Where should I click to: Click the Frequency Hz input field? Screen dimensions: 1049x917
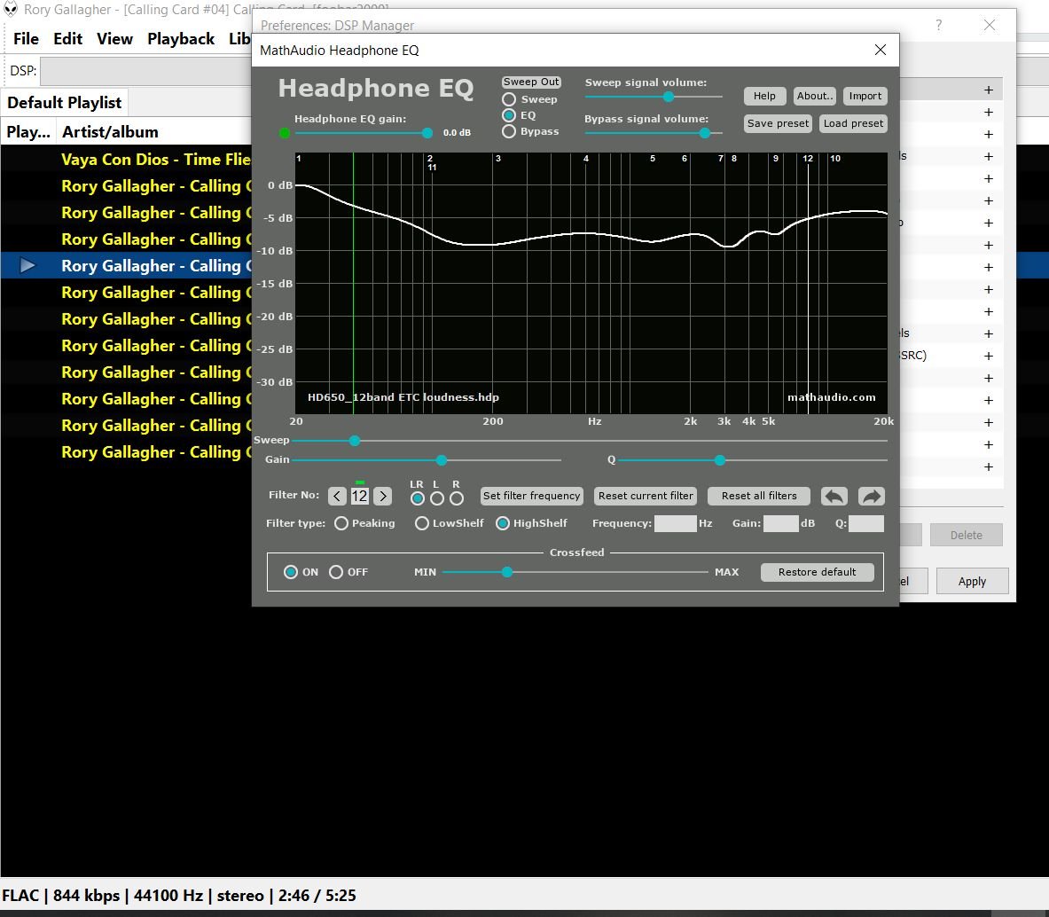(675, 524)
